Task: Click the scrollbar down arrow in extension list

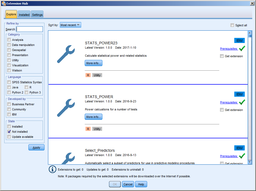Action: (250, 162)
